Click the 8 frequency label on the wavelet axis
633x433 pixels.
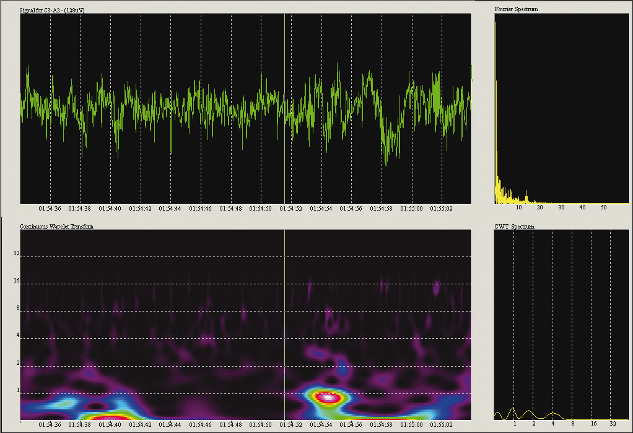18,308
